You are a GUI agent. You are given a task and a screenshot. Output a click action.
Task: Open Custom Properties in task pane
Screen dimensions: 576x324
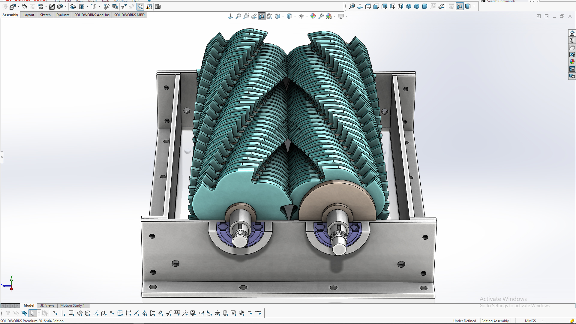point(572,69)
